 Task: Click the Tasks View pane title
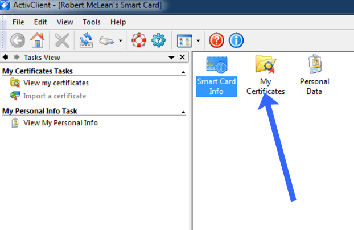[42, 57]
